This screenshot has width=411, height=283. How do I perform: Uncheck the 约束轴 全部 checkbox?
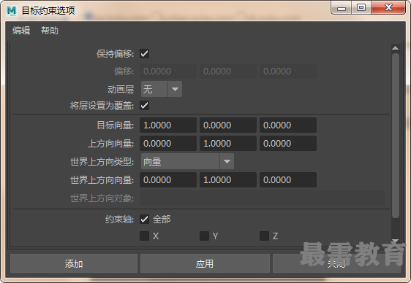(144, 219)
